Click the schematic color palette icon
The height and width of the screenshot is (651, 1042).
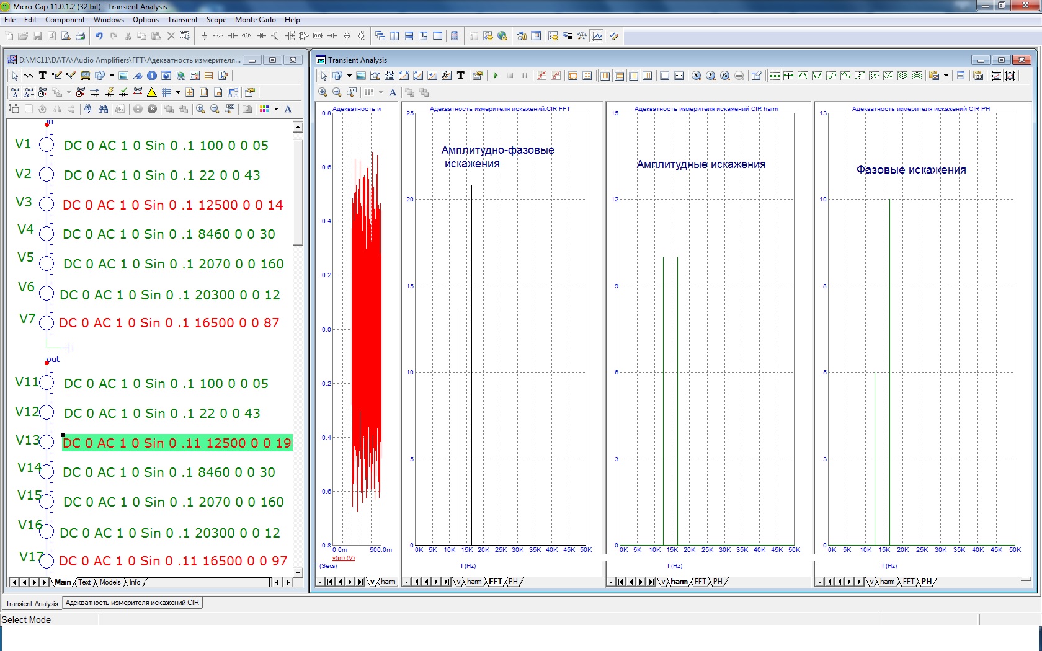[264, 109]
